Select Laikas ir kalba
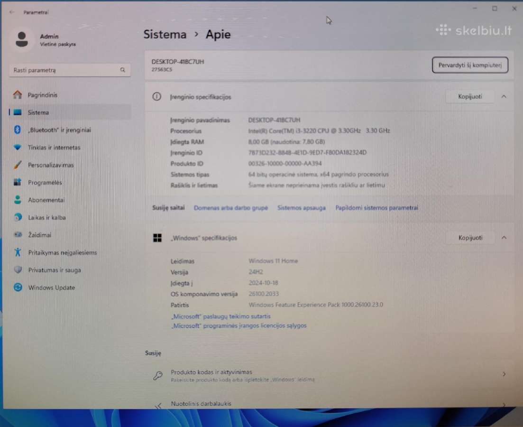Image resolution: width=523 pixels, height=427 pixels. 70,217
